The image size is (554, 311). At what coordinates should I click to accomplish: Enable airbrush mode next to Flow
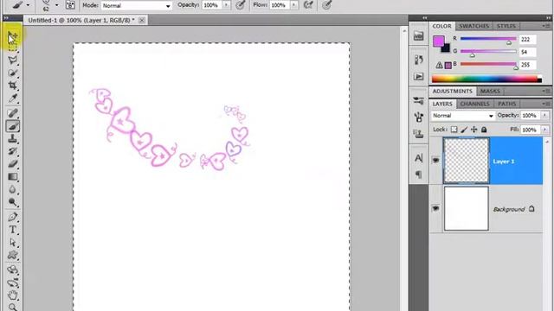(308, 5)
